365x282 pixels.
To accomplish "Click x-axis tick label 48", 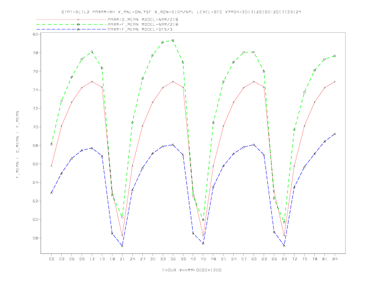I will pos(213,259).
